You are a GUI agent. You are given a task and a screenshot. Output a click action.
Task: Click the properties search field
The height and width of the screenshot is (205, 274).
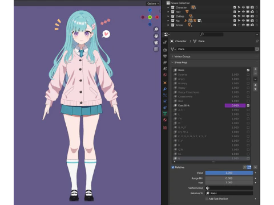click(x=212, y=34)
